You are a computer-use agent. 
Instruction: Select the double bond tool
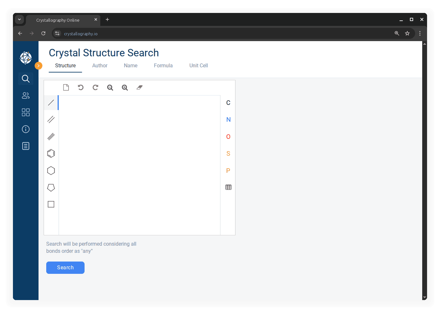pos(51,119)
